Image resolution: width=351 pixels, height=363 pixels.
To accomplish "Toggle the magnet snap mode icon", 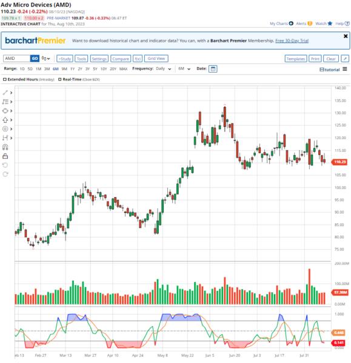I will click(x=5, y=147).
